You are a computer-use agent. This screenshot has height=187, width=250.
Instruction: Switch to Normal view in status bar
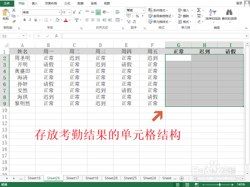point(177,185)
